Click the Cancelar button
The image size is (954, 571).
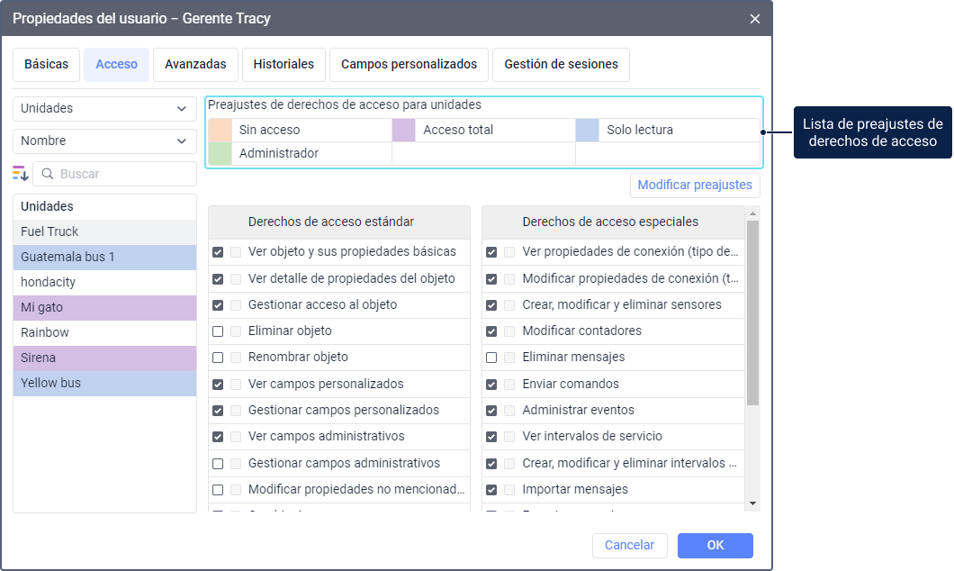click(629, 546)
